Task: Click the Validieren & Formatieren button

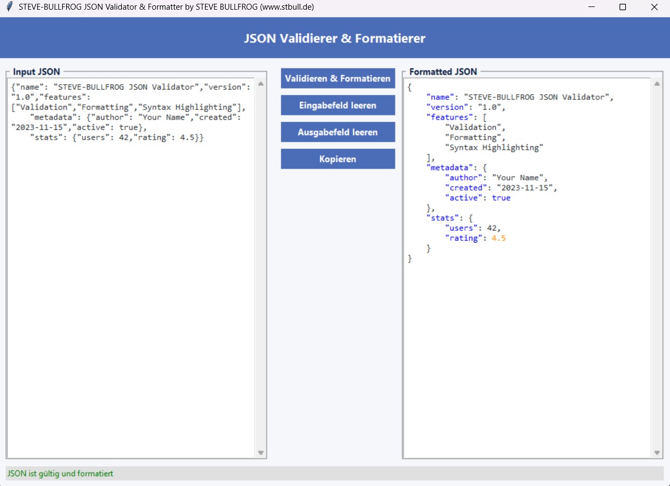Action: pos(337,78)
